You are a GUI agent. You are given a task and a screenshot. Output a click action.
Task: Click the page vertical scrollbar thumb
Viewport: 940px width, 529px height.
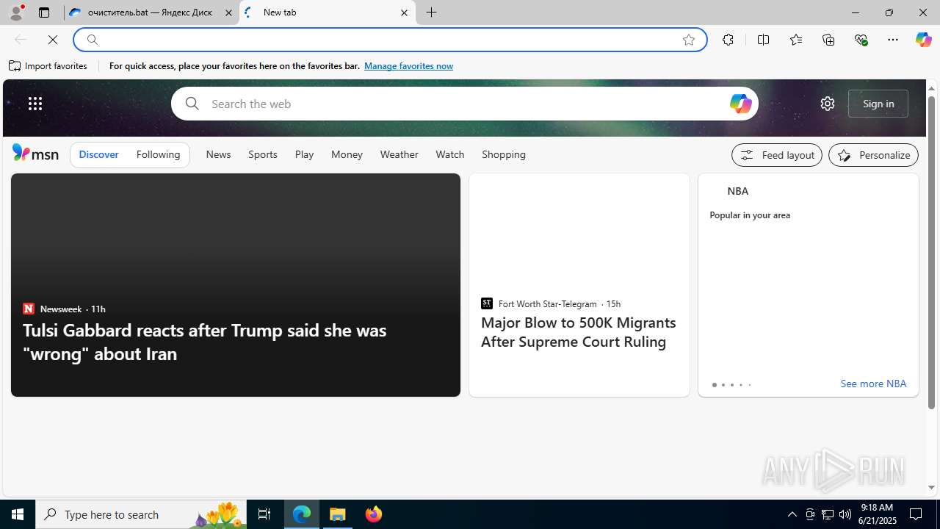(931, 252)
